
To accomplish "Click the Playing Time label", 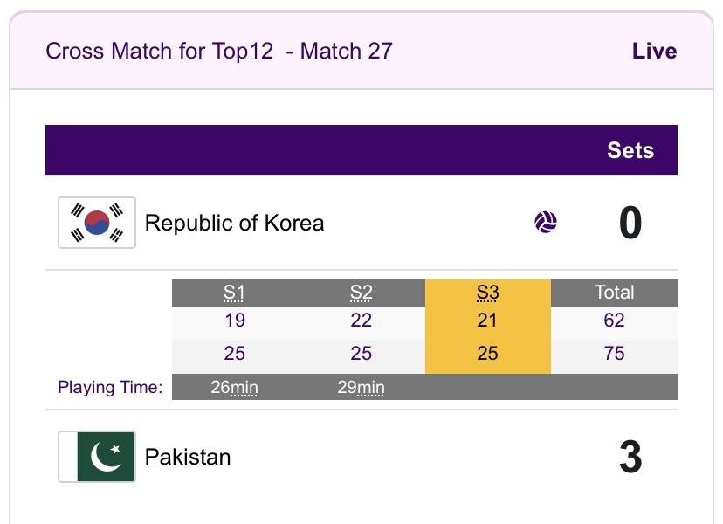I will tap(110, 387).
